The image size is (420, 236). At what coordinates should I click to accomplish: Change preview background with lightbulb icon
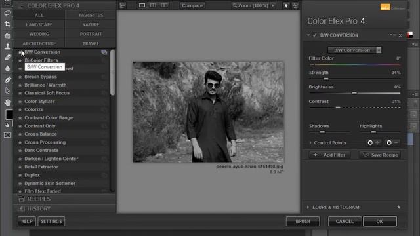pos(286,5)
